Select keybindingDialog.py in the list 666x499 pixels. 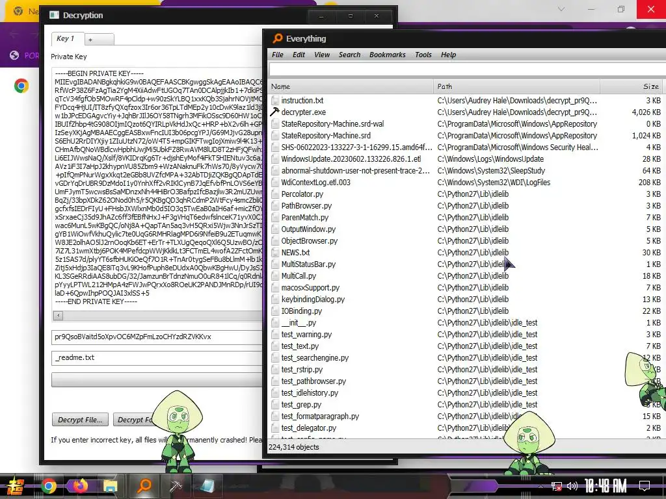point(313,300)
